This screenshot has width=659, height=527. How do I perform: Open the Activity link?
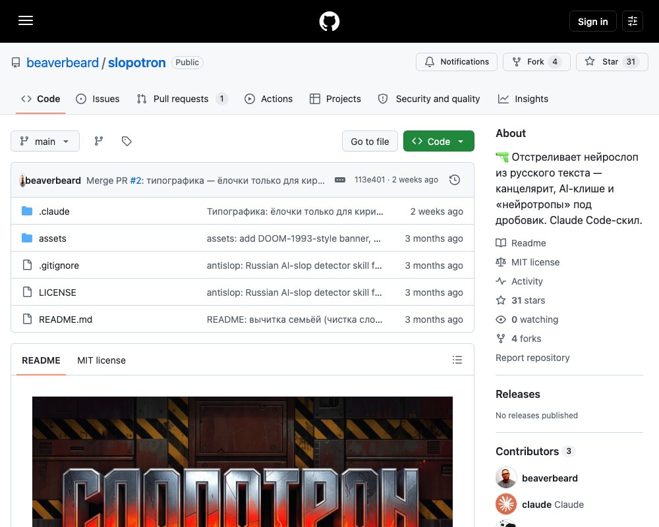tap(519, 281)
